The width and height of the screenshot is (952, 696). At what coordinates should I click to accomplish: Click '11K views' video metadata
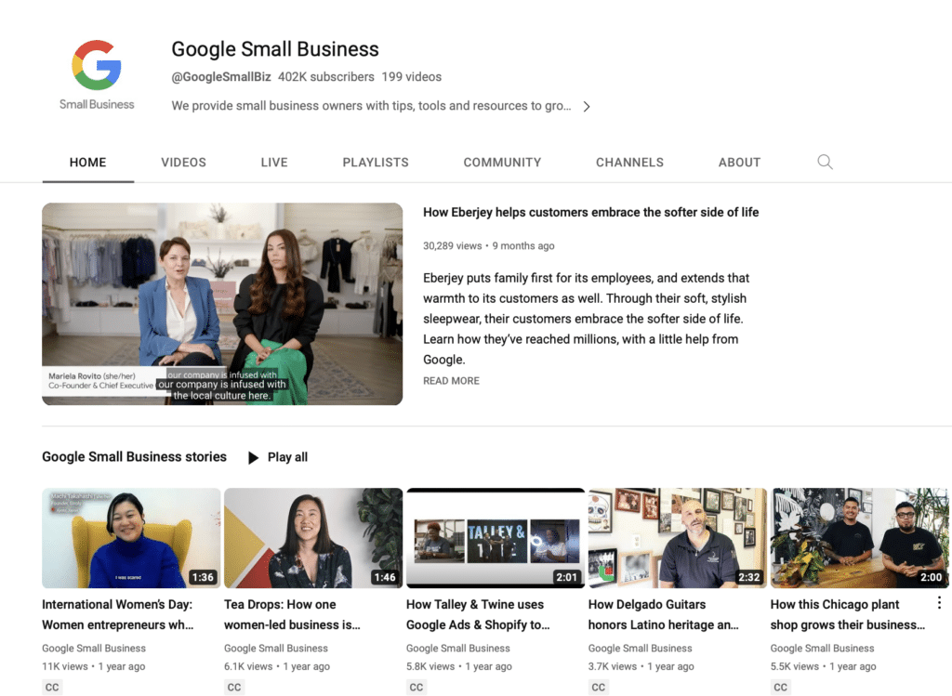65,666
